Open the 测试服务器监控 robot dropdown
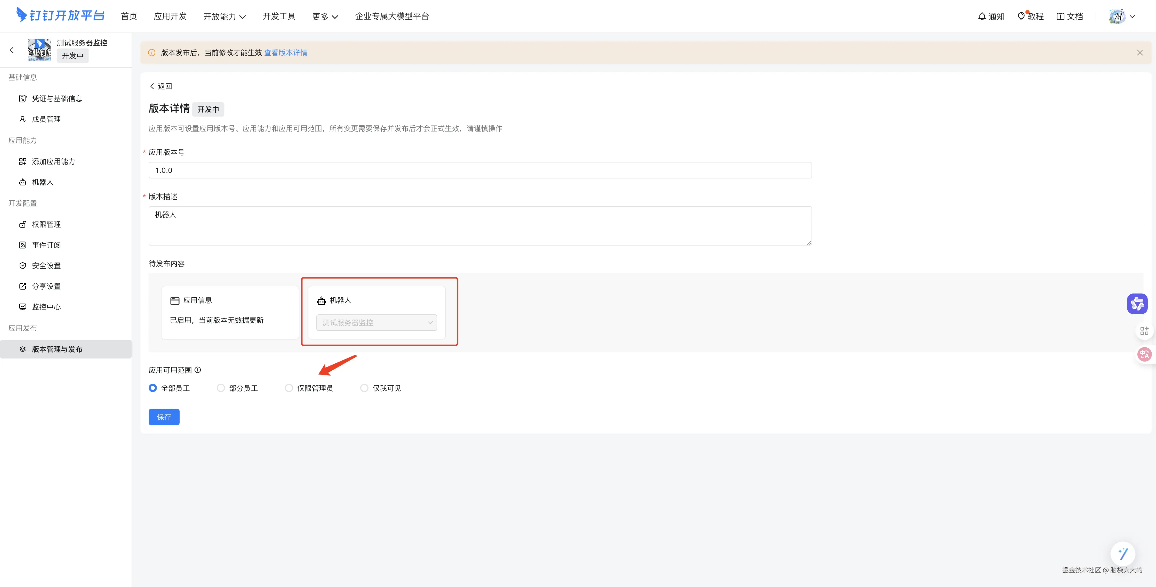The height and width of the screenshot is (587, 1156). tap(376, 322)
